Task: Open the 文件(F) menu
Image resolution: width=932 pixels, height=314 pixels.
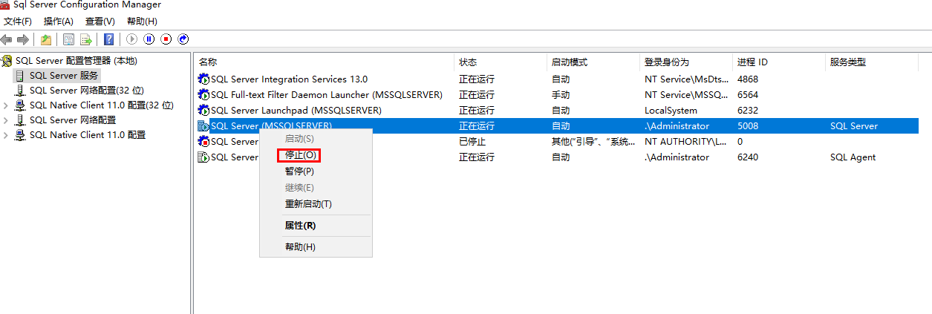Action: tap(18, 22)
